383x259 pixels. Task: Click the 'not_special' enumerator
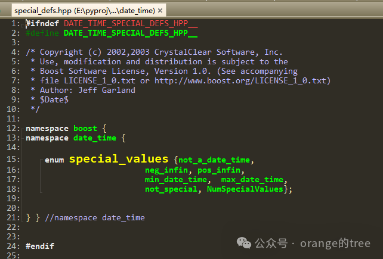pyautogui.click(x=171, y=189)
